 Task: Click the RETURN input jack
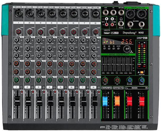coord(121,12)
